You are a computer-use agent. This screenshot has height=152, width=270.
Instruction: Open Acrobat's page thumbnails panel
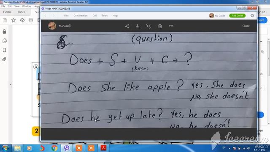tap(5, 41)
